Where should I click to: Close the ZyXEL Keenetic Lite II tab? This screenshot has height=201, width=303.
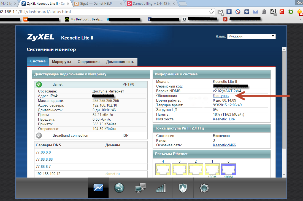[68, 4]
